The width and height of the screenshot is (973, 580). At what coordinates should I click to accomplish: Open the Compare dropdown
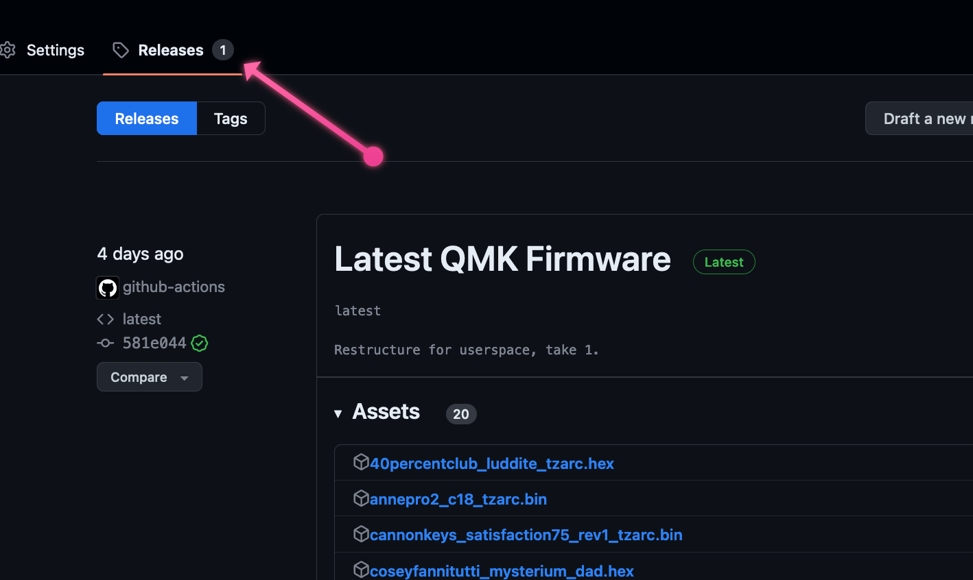149,377
